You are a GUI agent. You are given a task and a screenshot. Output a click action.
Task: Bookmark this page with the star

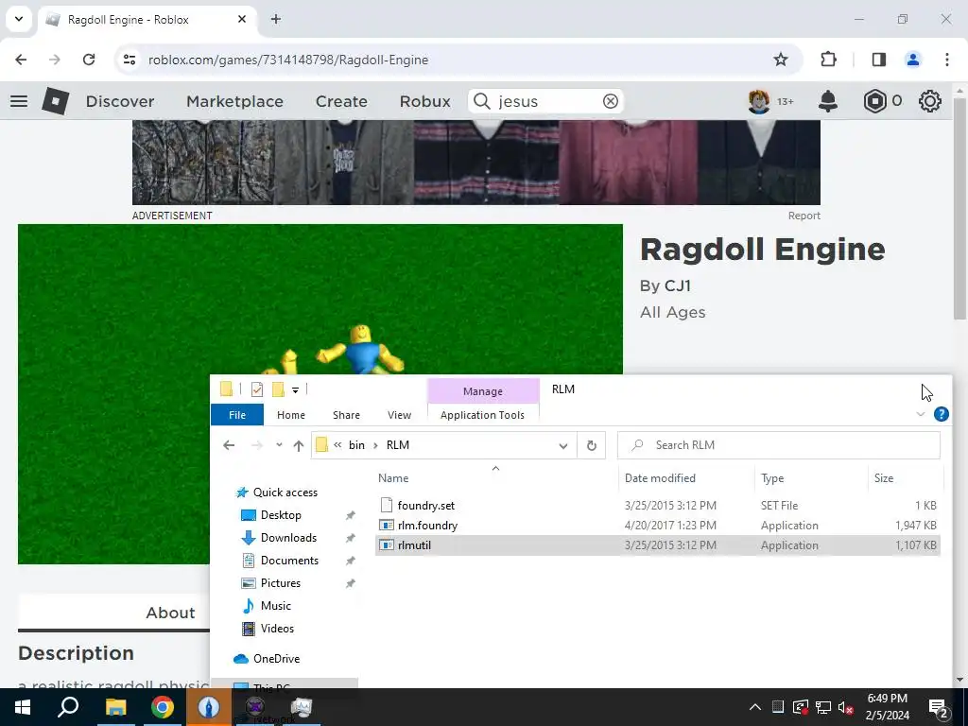tap(780, 60)
